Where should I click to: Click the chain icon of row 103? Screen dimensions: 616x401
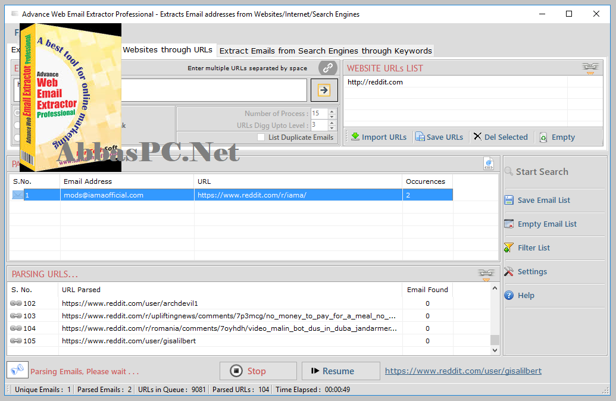15,316
